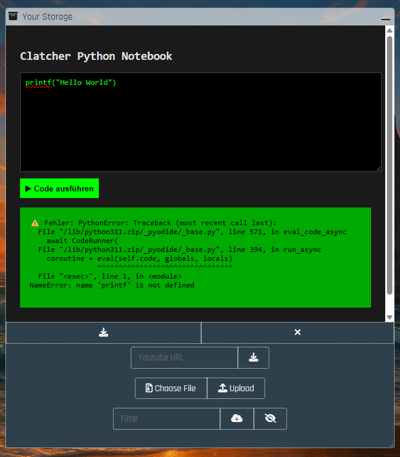Click the Youtube download icon button

[253, 357]
